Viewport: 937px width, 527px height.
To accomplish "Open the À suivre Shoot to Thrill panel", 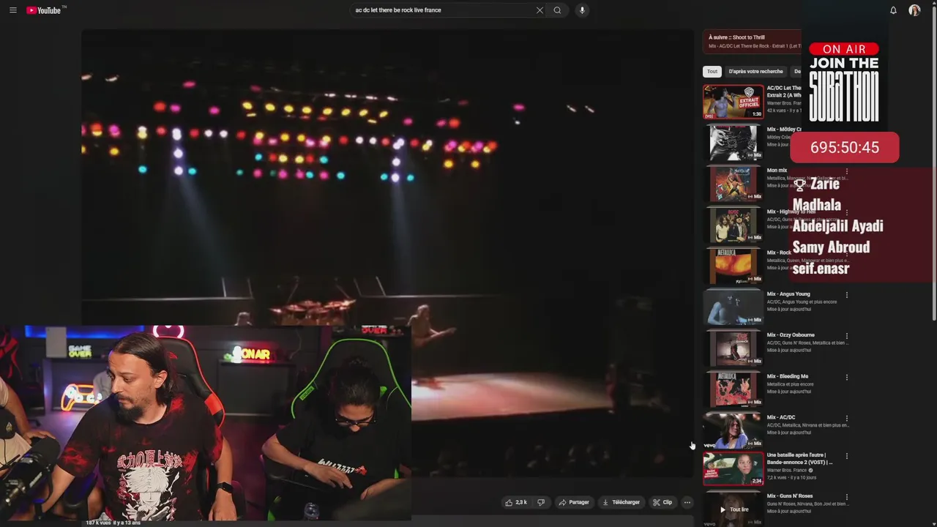I will (x=753, y=42).
